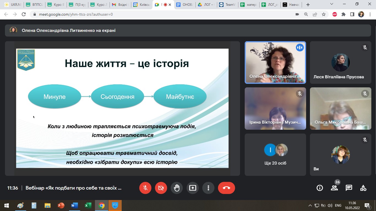Image resolution: width=376 pixels, height=211 pixels.
Task: Click the present screen button
Action: click(x=193, y=188)
